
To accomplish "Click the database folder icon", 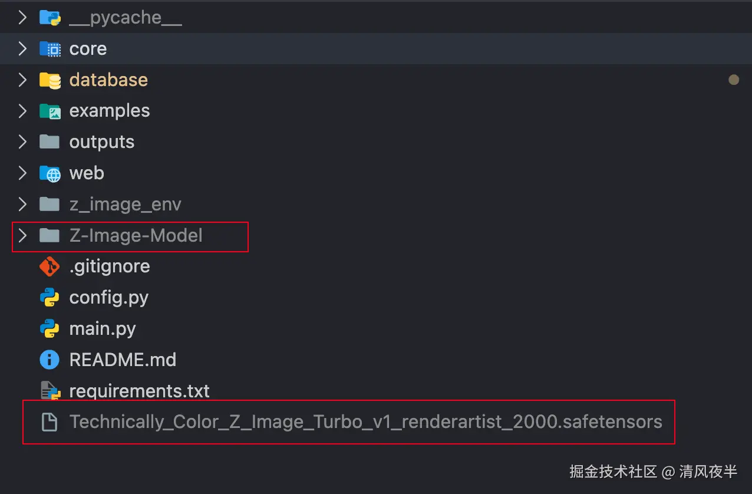I will point(50,80).
